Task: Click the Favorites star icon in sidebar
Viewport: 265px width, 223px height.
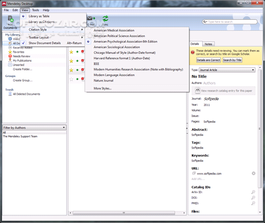Action: pyautogui.click(x=10, y=52)
